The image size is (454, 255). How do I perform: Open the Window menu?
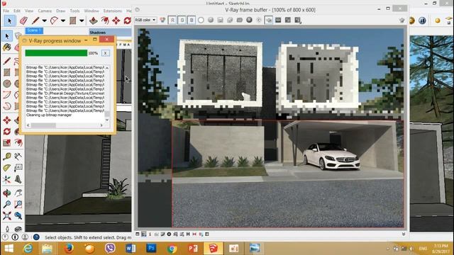pyautogui.click(x=92, y=11)
